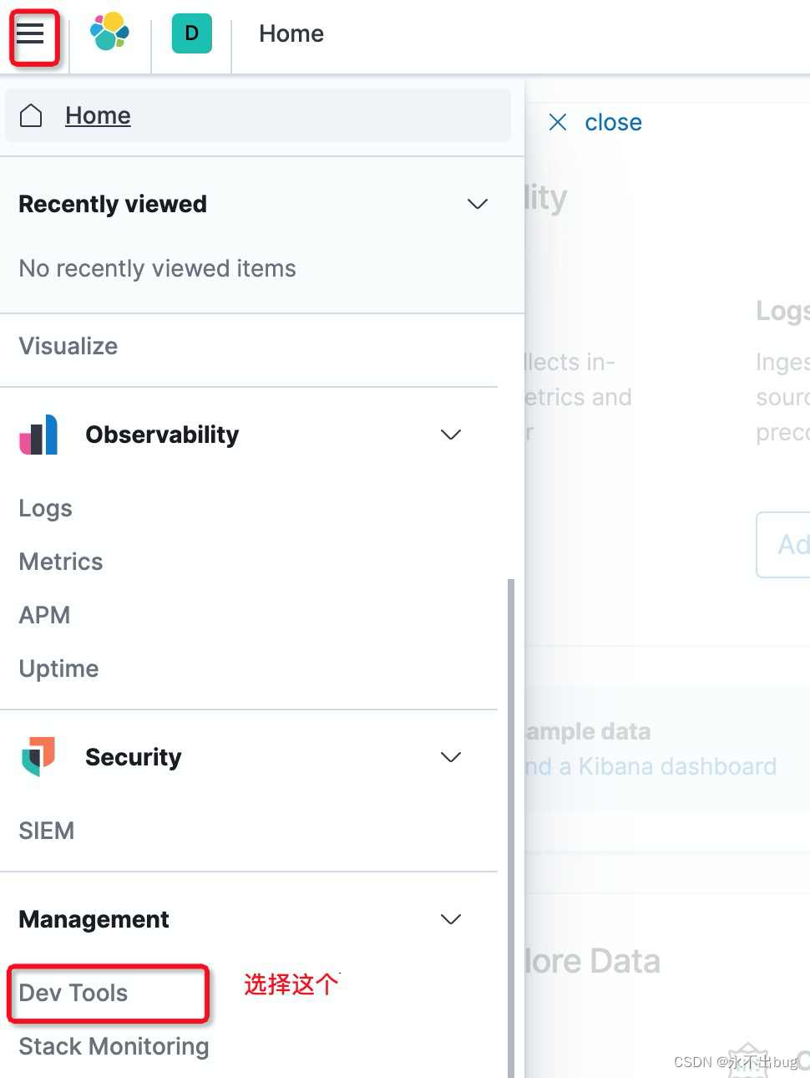The width and height of the screenshot is (810, 1078).
Task: Click the Observability bar chart icon
Action: (38, 435)
